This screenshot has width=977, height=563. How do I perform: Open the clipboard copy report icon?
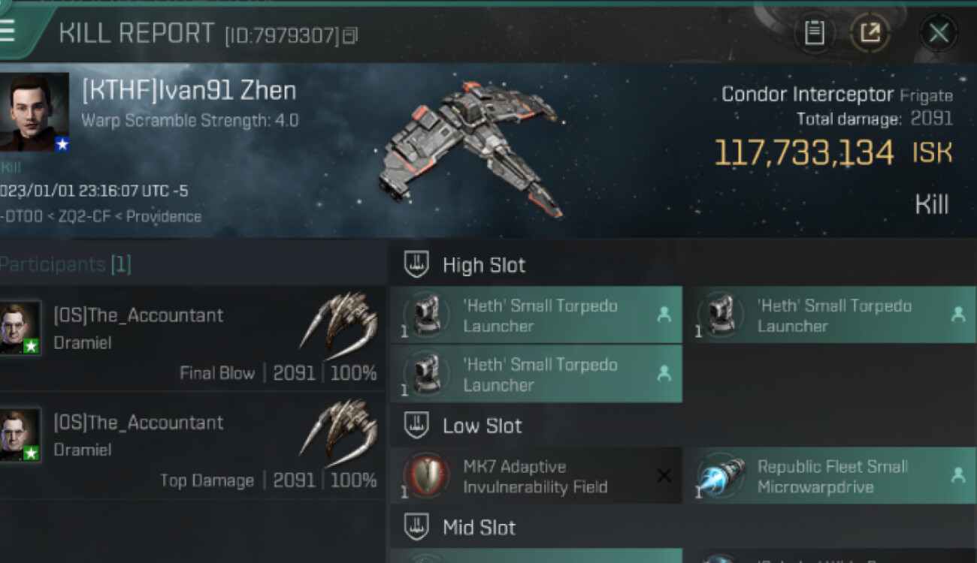(815, 33)
